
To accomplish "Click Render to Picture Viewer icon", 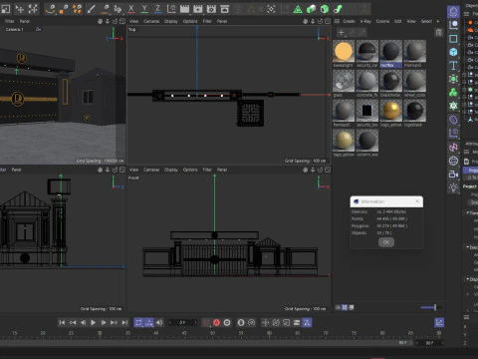I will pyautogui.click(x=198, y=9).
